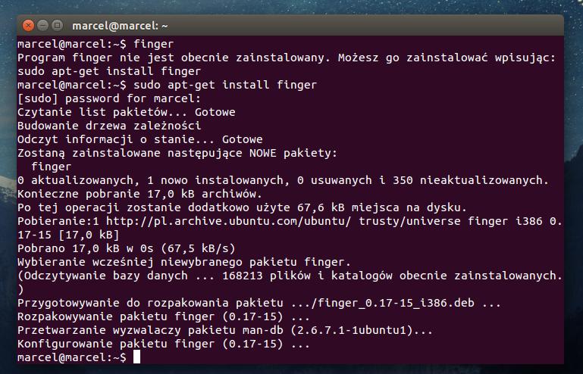The height and width of the screenshot is (374, 583).
Task: Click the first line 'marcel@marcel:~$ finger'
Action: point(96,44)
